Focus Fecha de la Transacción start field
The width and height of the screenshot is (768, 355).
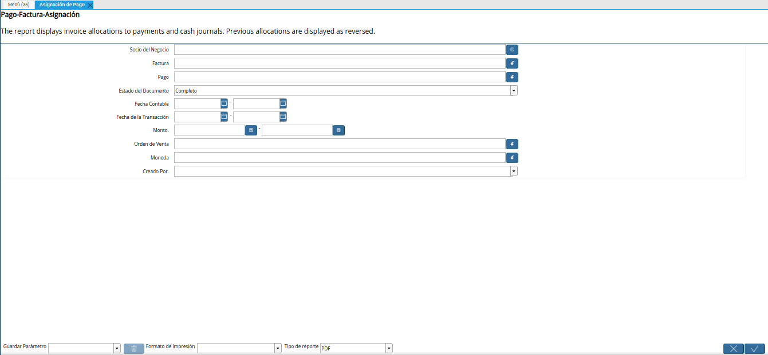tap(197, 117)
